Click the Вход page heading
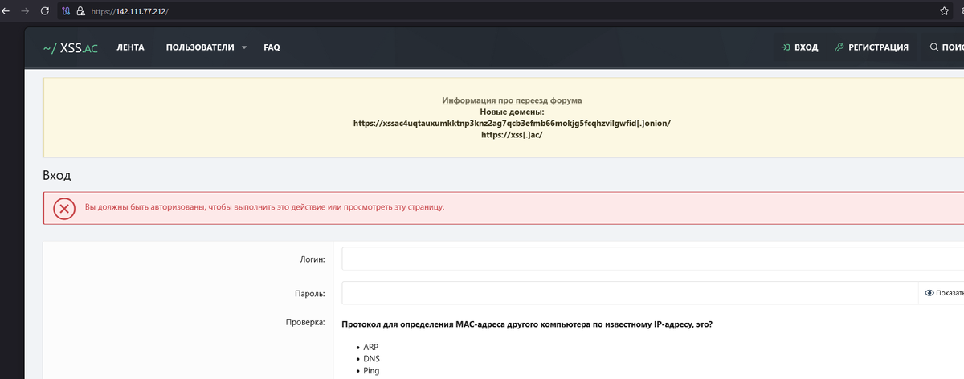The height and width of the screenshot is (379, 964). [x=57, y=174]
